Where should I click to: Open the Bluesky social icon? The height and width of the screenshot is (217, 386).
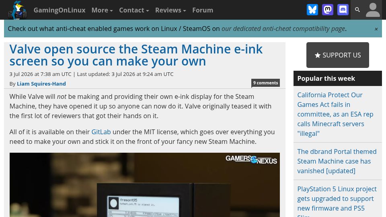312,10
